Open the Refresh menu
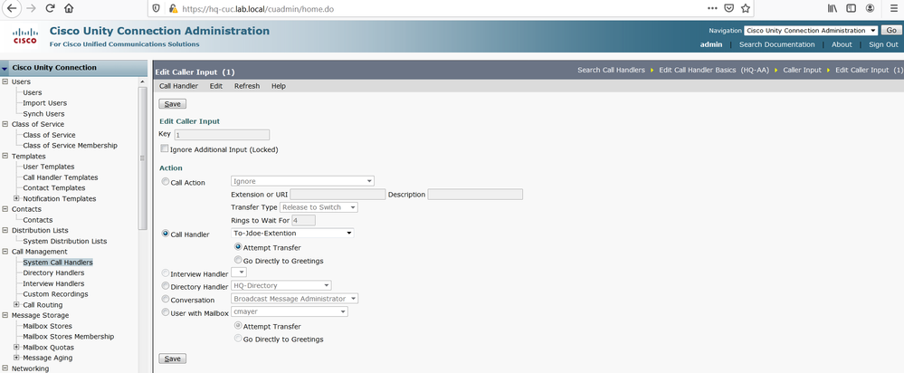This screenshot has width=904, height=373. pyautogui.click(x=247, y=86)
